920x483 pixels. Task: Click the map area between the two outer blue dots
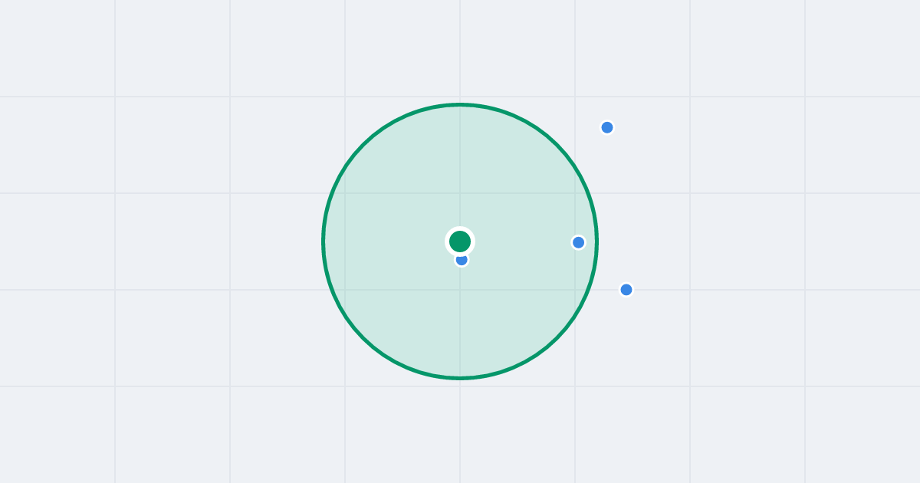click(x=617, y=209)
